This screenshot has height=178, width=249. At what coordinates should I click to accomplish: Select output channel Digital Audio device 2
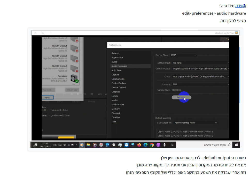[185, 136]
